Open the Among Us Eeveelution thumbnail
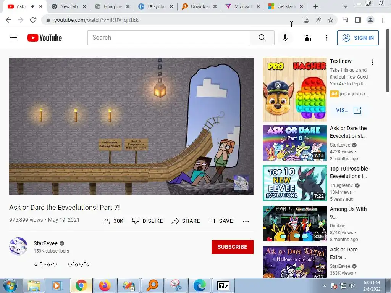This screenshot has width=391, height=293. [x=294, y=224]
